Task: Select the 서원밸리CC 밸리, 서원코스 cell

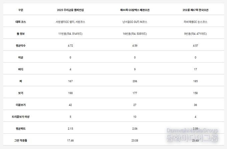Action: (70, 22)
